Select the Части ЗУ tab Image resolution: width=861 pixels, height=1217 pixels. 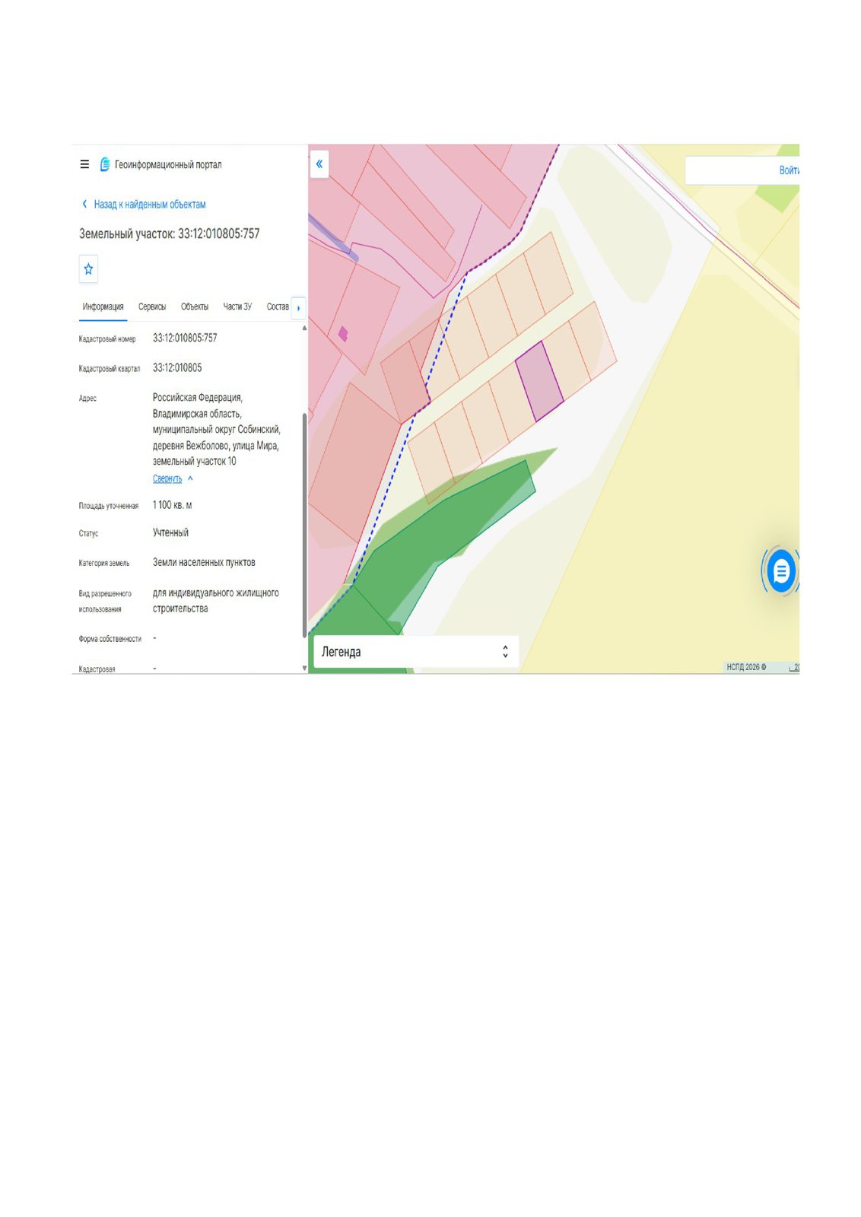[237, 307]
